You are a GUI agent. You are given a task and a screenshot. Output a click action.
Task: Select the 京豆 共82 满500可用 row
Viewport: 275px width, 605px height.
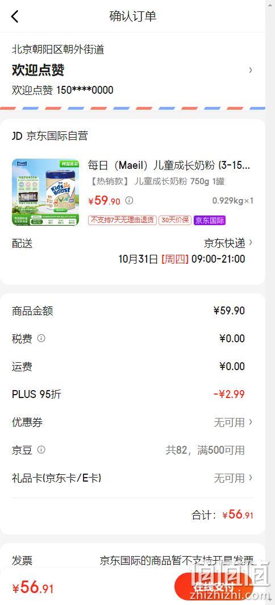point(133,450)
